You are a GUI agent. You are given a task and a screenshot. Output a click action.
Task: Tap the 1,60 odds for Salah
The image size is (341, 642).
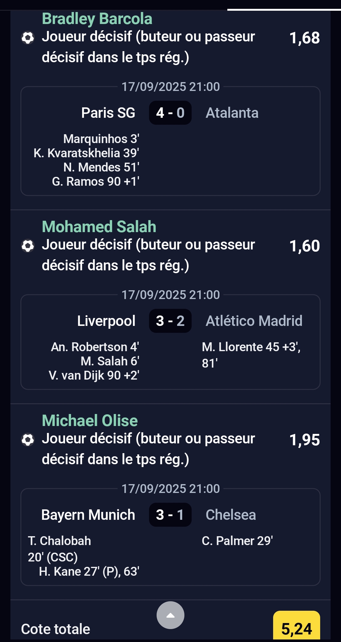304,246
